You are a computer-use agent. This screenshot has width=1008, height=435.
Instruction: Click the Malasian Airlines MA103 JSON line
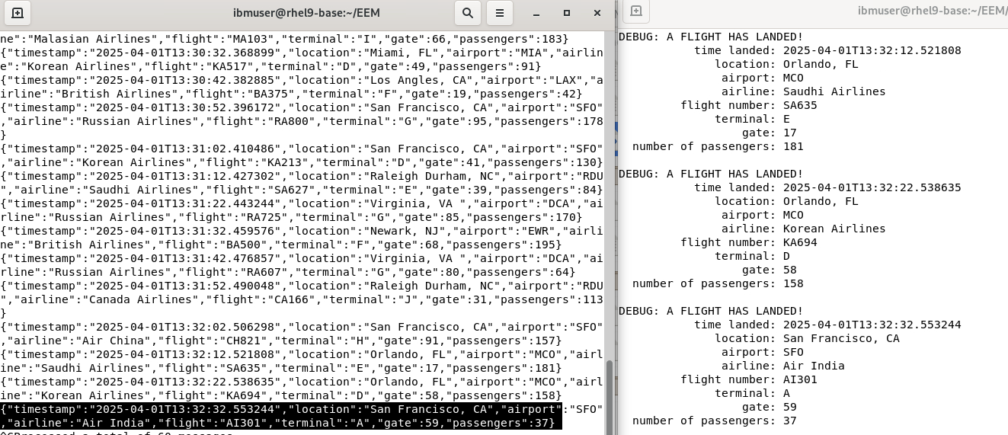click(283, 39)
